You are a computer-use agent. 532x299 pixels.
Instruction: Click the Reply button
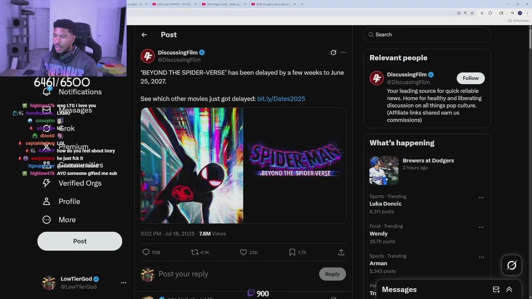[332, 274]
